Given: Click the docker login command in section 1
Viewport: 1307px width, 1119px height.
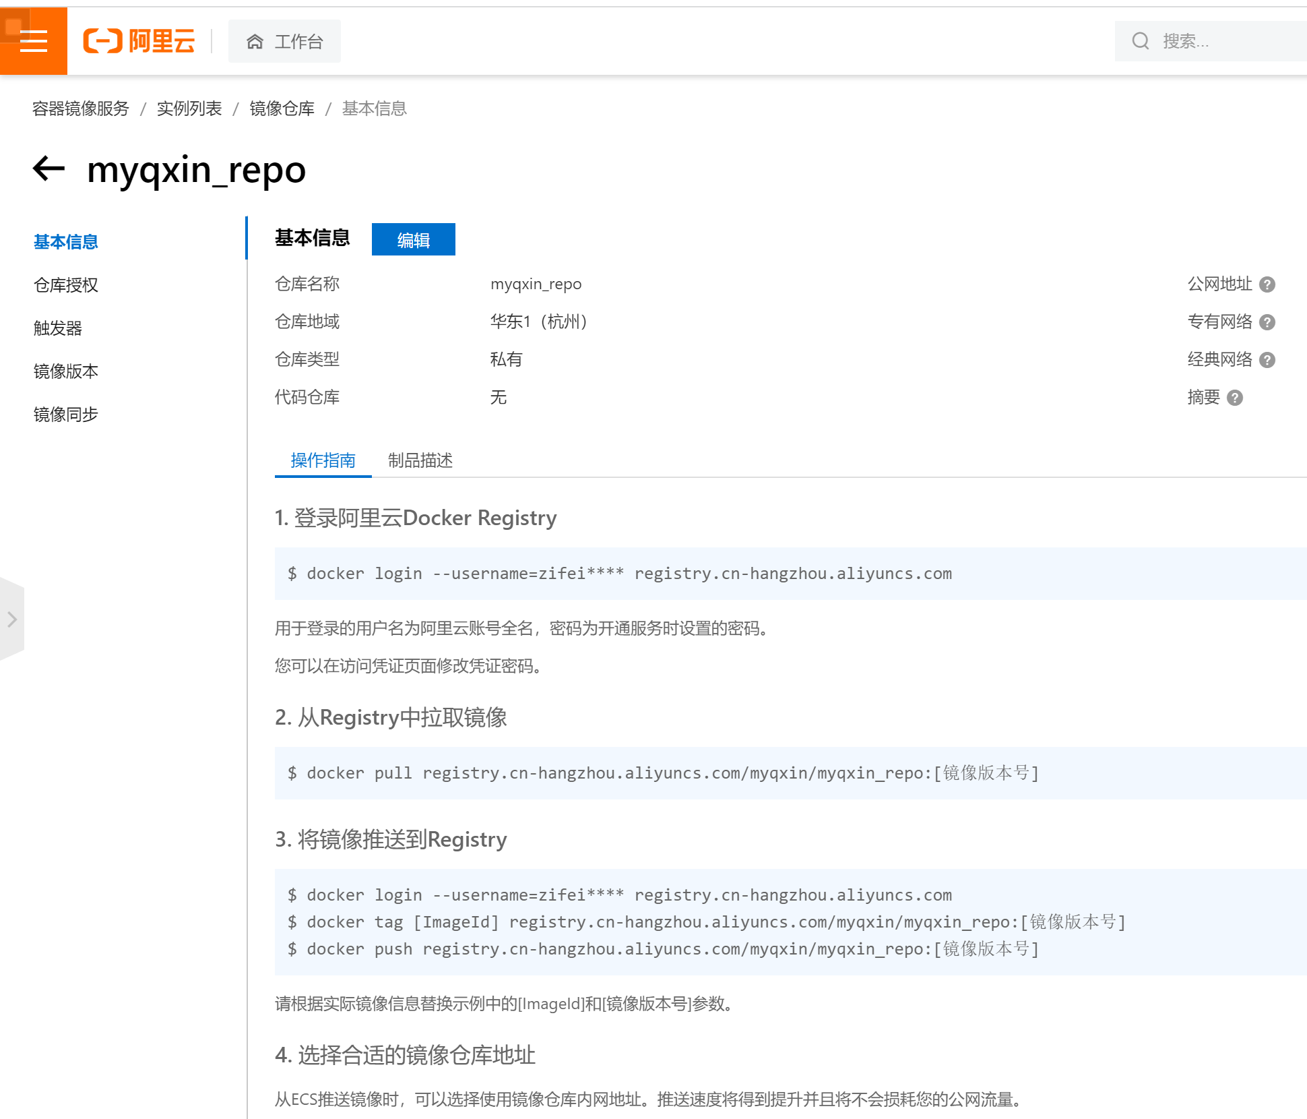Looking at the screenshot, I should click(620, 574).
